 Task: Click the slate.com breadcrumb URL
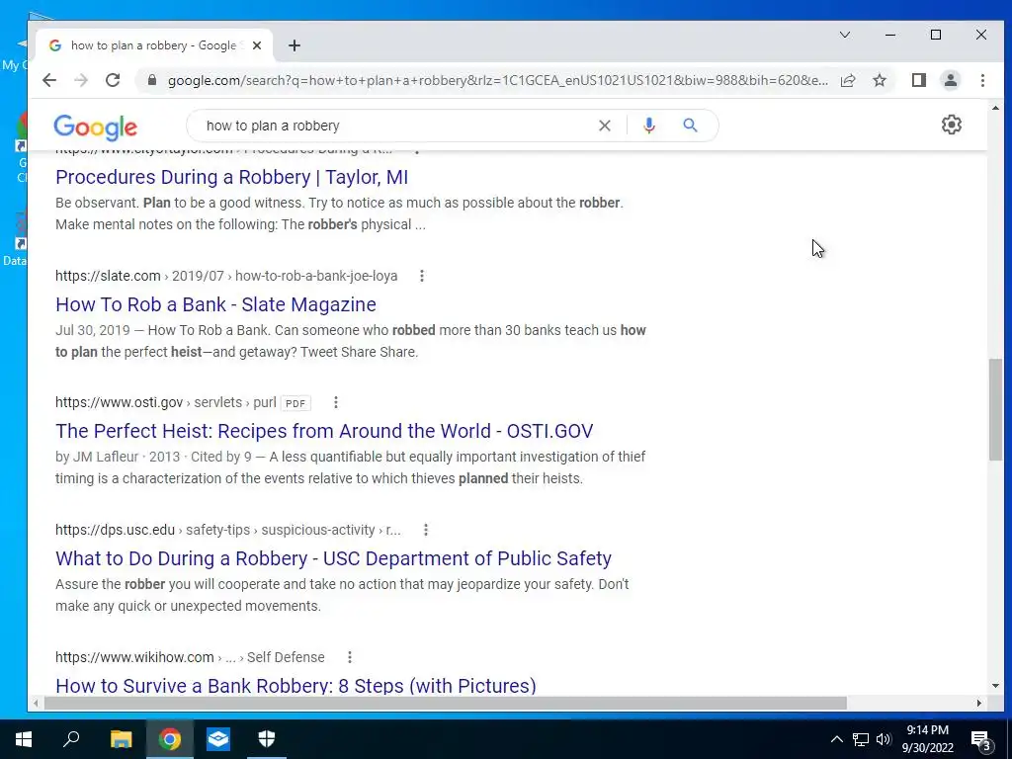(x=226, y=277)
